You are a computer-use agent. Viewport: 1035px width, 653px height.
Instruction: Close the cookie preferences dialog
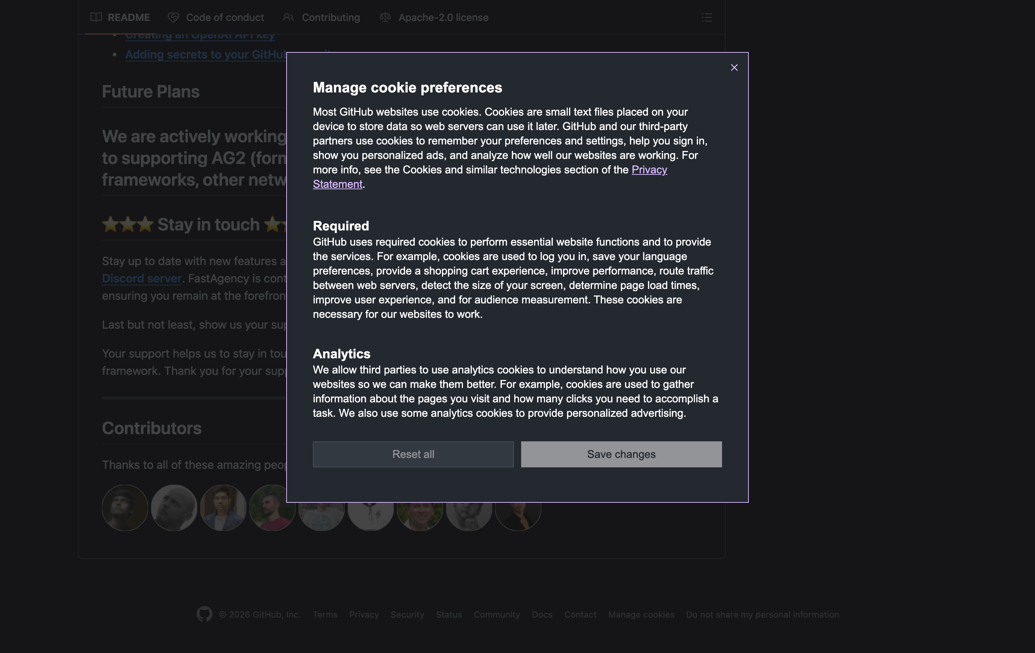[734, 68]
